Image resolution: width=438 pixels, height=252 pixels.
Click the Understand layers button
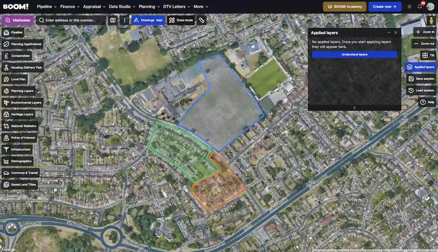[354, 54]
